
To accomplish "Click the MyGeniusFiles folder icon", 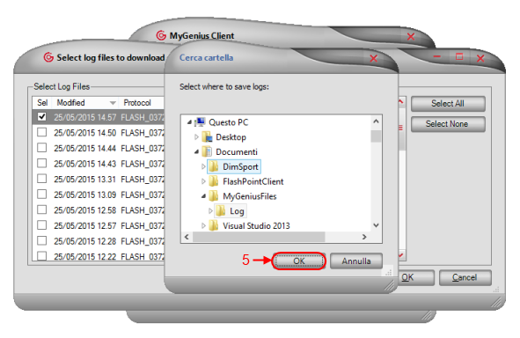I will tap(213, 196).
